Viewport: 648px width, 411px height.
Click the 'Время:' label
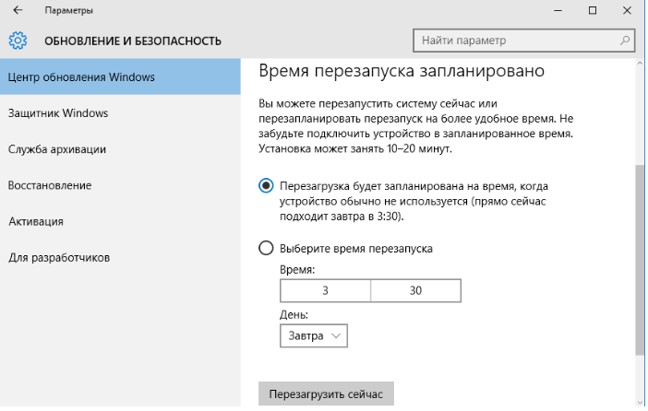click(x=297, y=269)
